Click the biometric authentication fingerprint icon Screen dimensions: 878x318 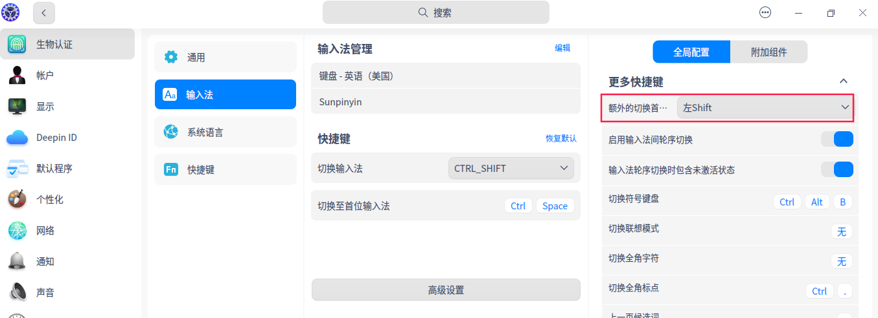pos(17,45)
